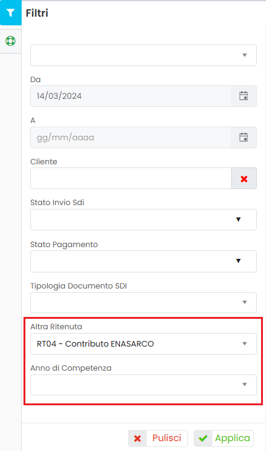This screenshot has height=451, width=266.
Task: Open the green lifebuoy help icon
Action: 11,41
